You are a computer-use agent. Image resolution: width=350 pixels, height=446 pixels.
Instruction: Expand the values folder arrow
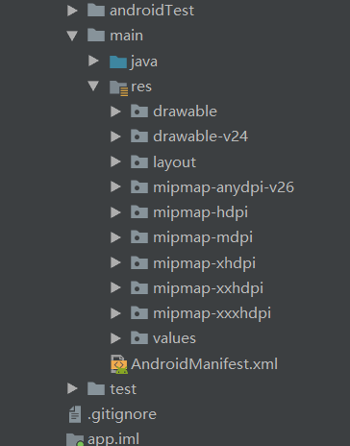(x=115, y=338)
